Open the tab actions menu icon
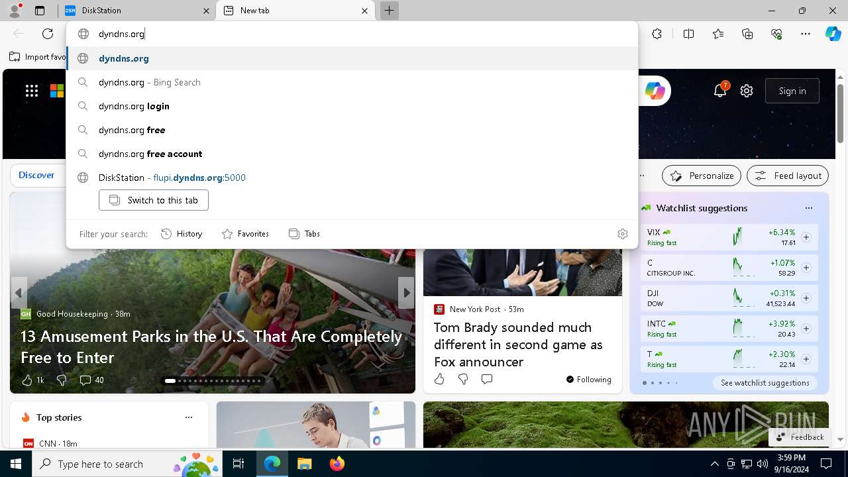This screenshot has width=848, height=477. click(40, 11)
